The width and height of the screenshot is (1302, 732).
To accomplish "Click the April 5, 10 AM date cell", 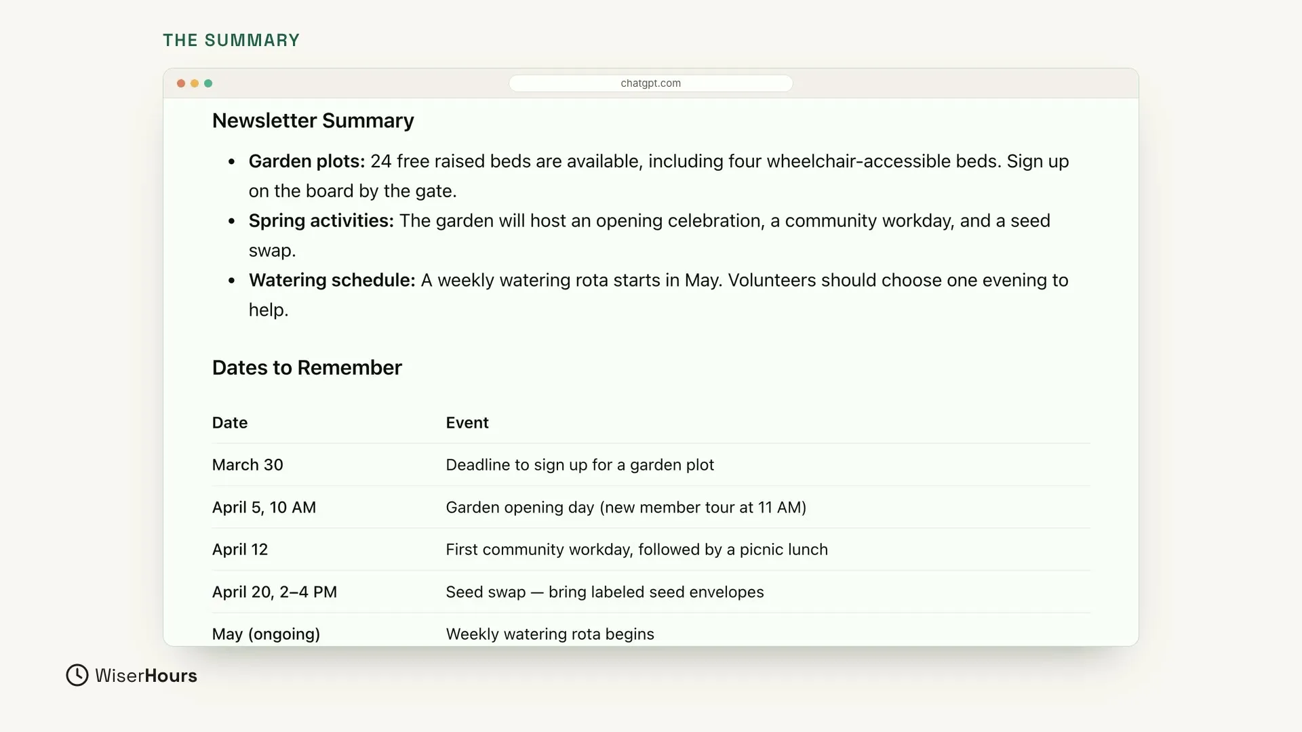I will tap(264, 508).
